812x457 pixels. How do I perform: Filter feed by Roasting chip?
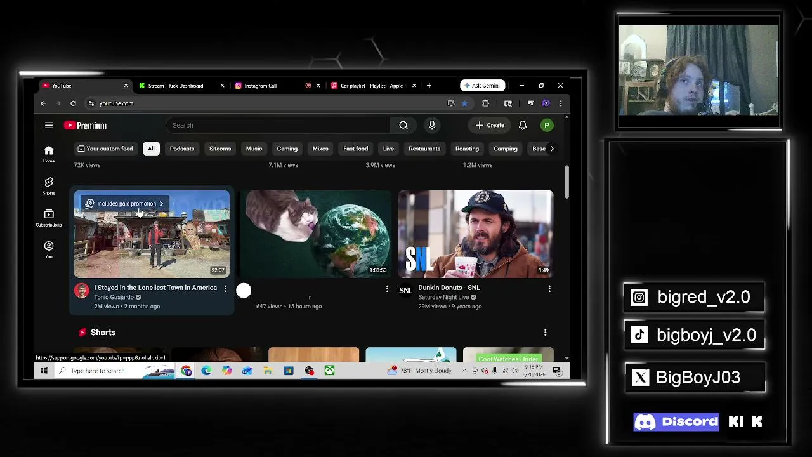click(467, 149)
